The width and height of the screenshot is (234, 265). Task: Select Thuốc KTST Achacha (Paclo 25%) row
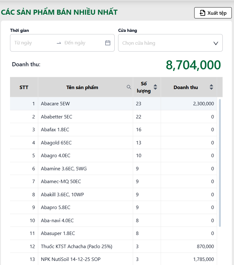113,247
